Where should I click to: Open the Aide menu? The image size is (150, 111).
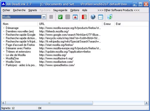click(85, 10)
